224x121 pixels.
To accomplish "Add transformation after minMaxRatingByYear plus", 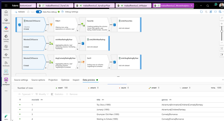I will coord(78,49).
